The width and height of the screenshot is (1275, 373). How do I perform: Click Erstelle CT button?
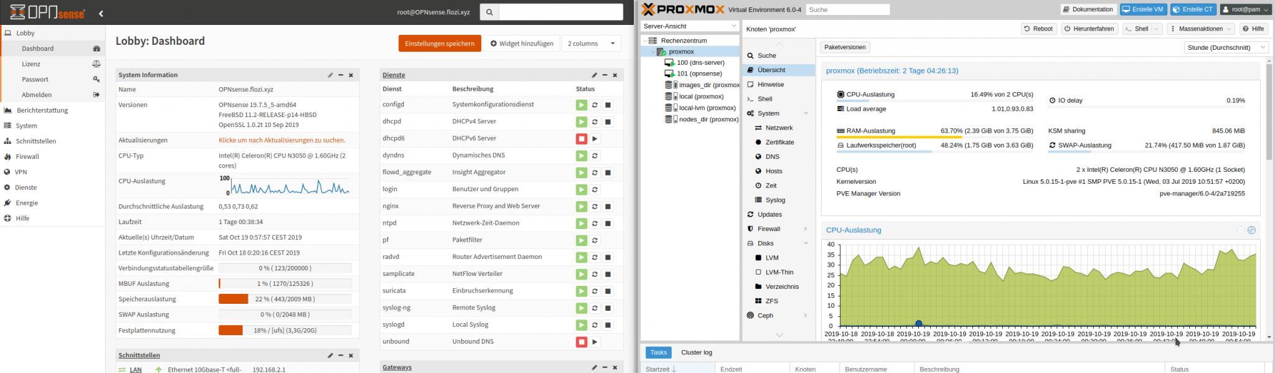(x=1193, y=9)
